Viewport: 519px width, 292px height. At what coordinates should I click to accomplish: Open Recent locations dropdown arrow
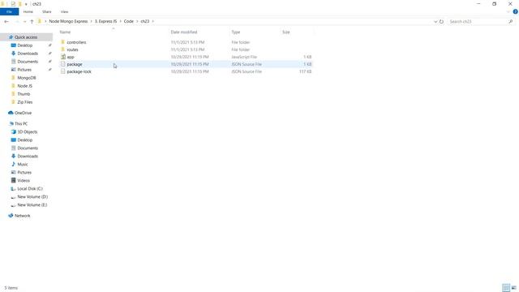(24, 22)
